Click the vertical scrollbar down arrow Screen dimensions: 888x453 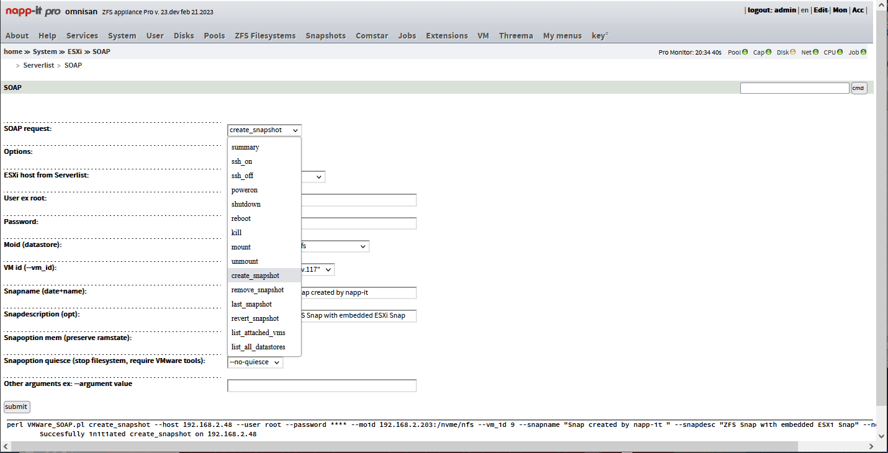pos(882,435)
